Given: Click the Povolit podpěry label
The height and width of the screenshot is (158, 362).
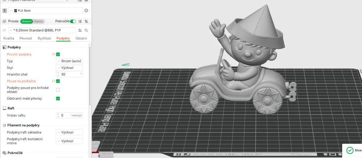Looking at the screenshot, I should 19,54.
